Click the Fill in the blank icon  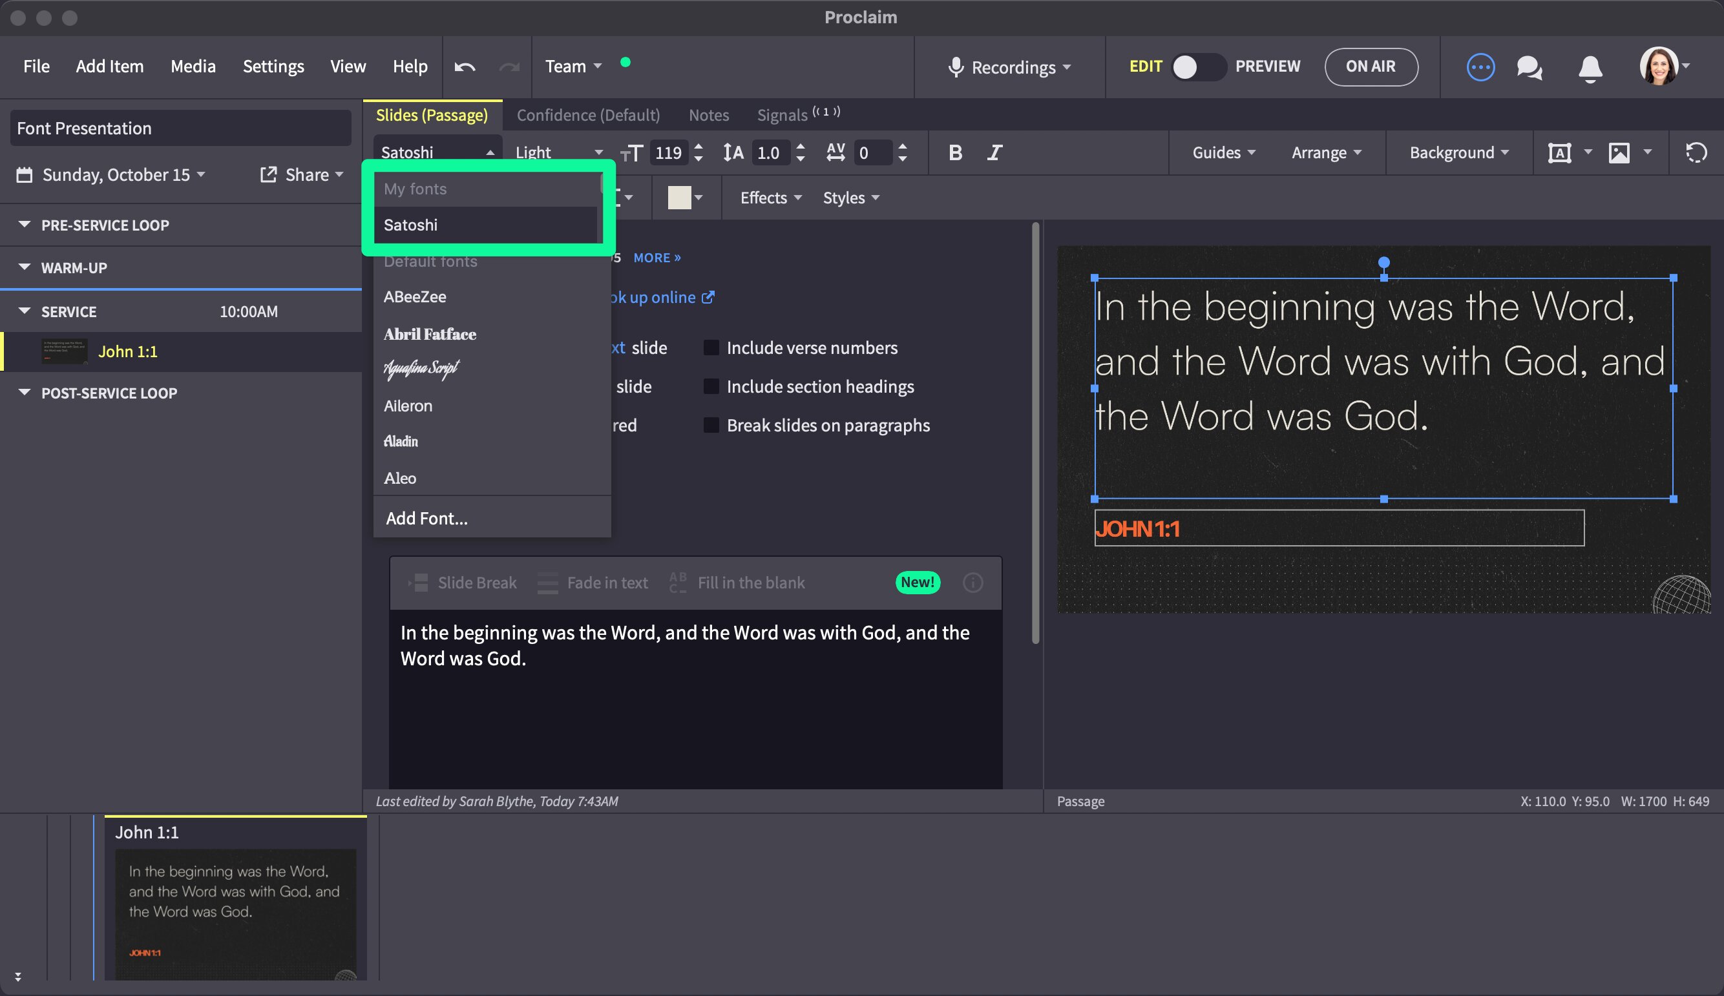[677, 583]
